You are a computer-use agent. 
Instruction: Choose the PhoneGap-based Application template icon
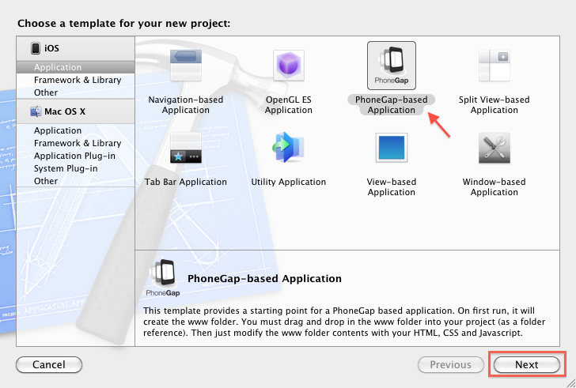tap(391, 66)
